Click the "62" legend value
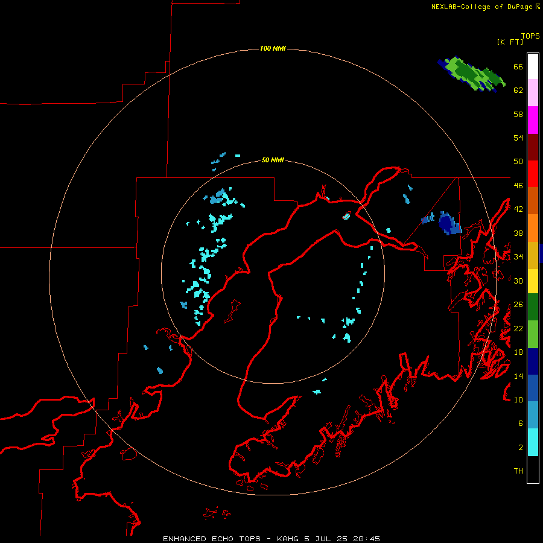The width and height of the screenshot is (543, 543). coord(518,91)
